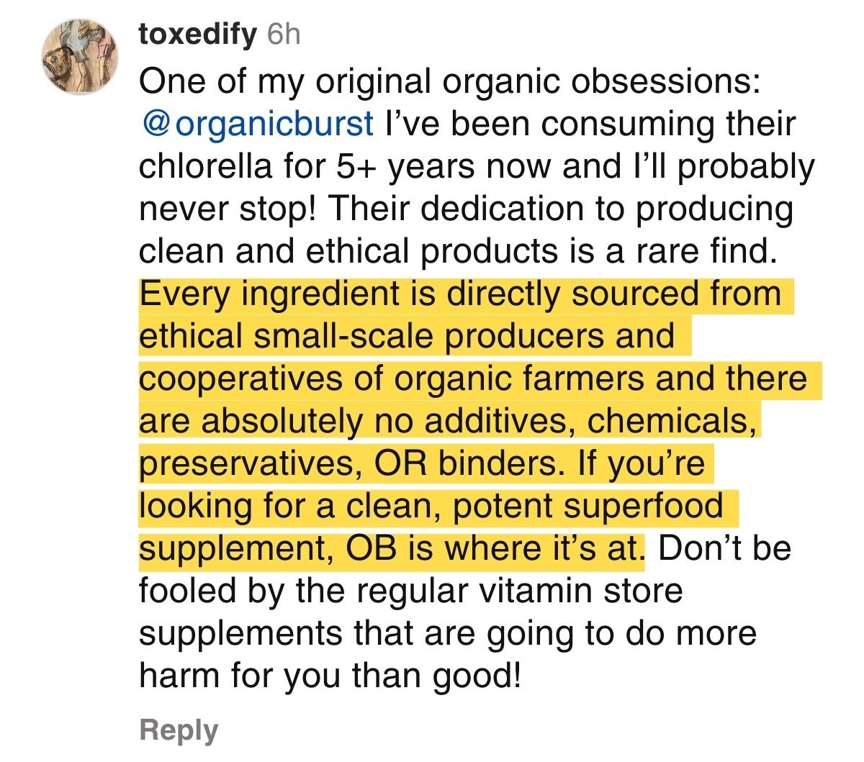This screenshot has height=762, width=864.
Task: Click the 'harm for you than good!' line
Action: click(x=329, y=676)
